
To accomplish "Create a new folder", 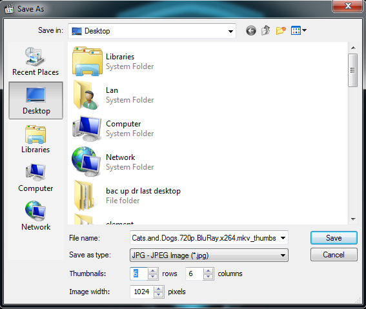I will point(281,30).
